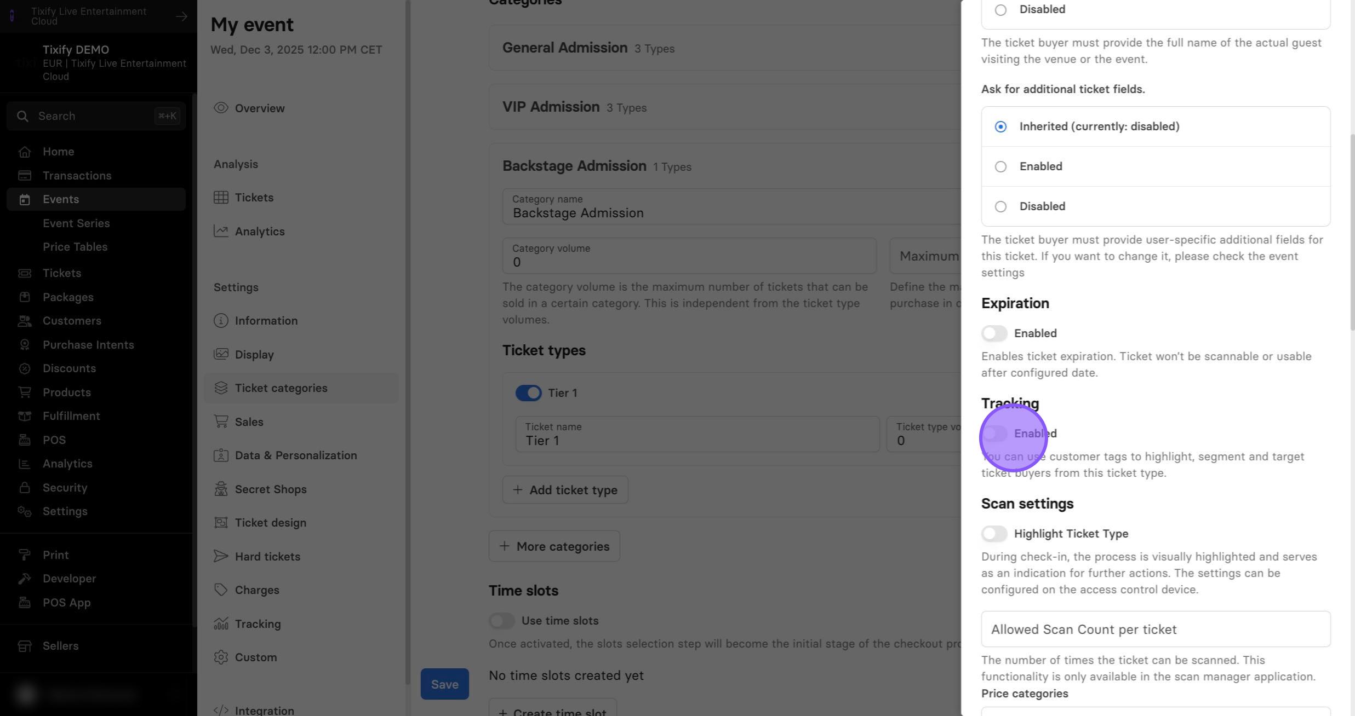Expand the General Admission category
Image resolution: width=1355 pixels, height=716 pixels.
pyautogui.click(x=725, y=48)
